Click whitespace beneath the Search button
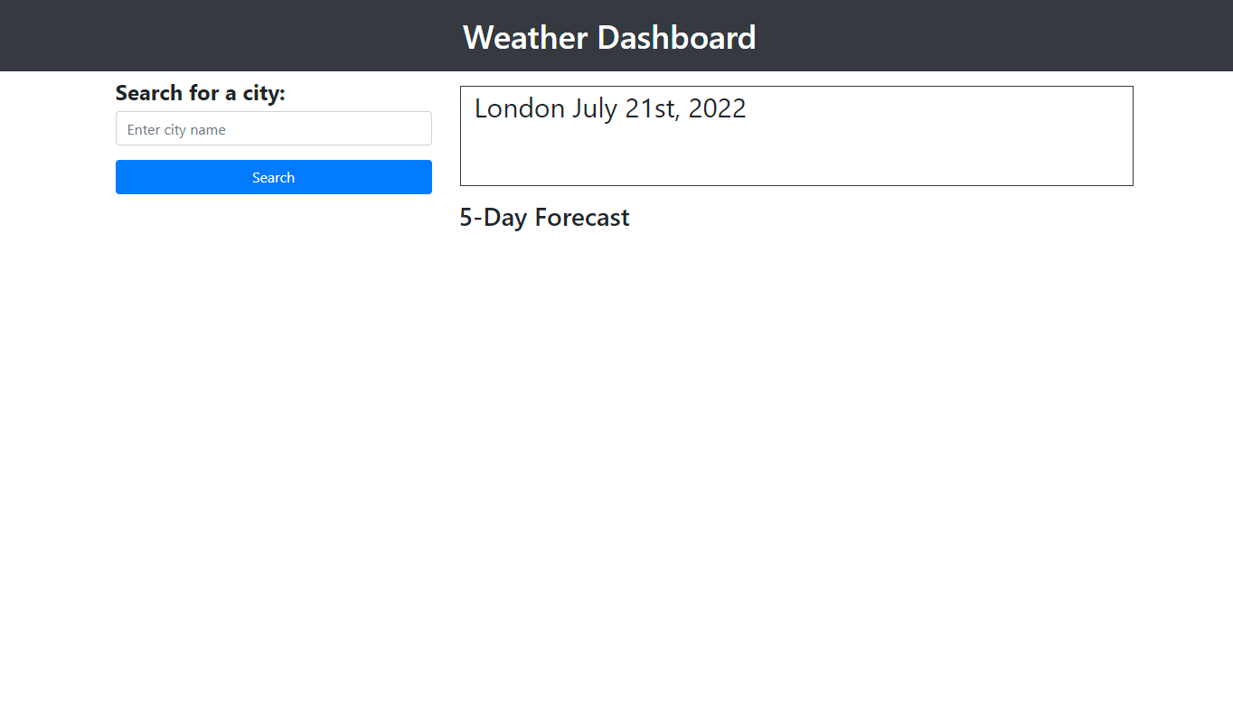The height and width of the screenshot is (701, 1233). click(x=273, y=271)
